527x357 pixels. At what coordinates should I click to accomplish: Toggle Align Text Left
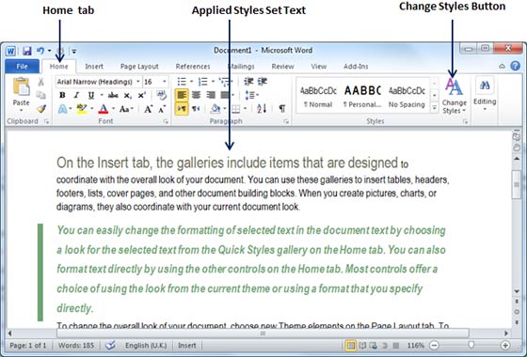point(182,95)
